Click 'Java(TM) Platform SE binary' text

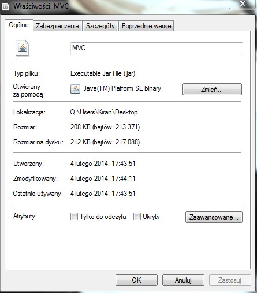pos(122,88)
